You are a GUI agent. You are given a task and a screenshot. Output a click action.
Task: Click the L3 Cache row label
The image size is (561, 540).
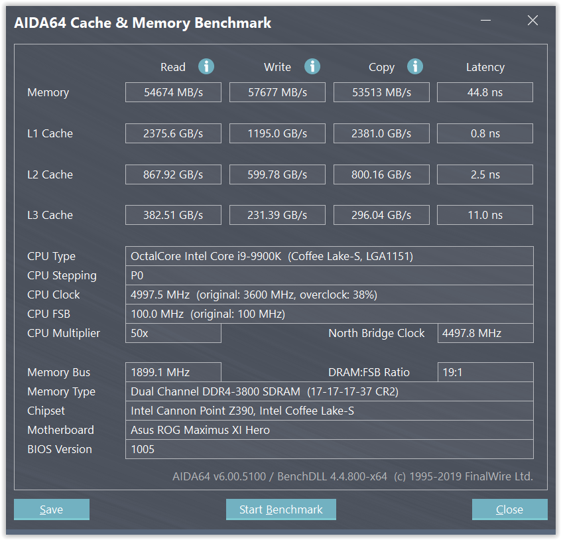tap(50, 215)
